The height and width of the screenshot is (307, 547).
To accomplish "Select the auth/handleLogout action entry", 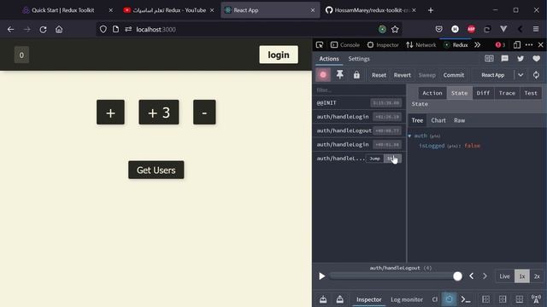I will (x=359, y=130).
